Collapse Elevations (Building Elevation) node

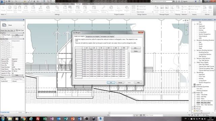195,40
